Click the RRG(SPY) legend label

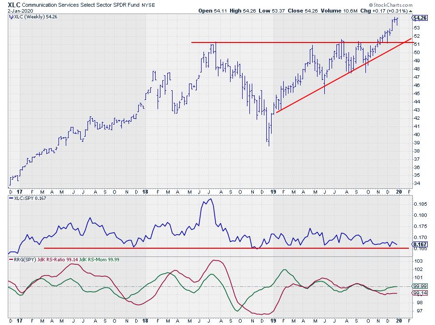click(25, 260)
